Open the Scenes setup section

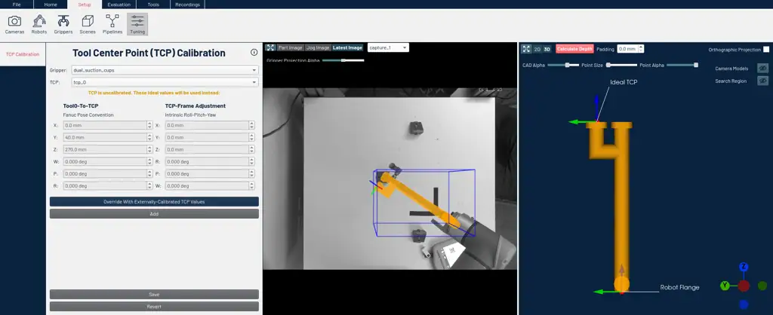(x=88, y=24)
